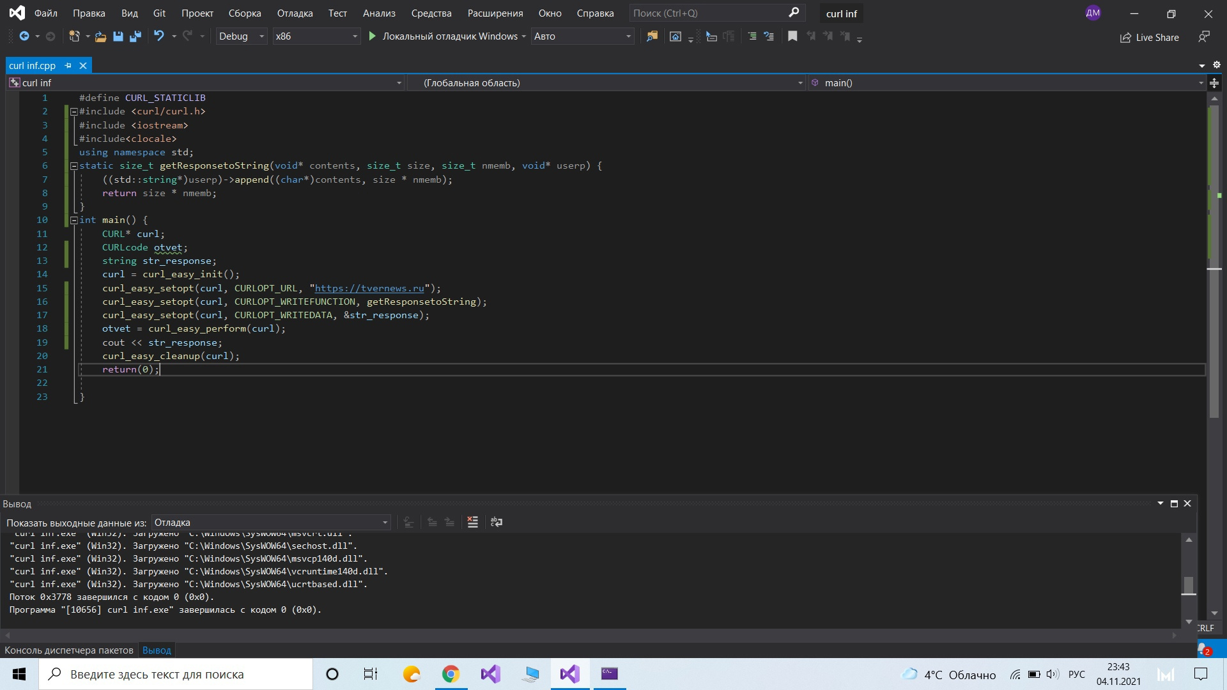
Task: Open the notification center icon in the taskbar
Action: point(1201,674)
